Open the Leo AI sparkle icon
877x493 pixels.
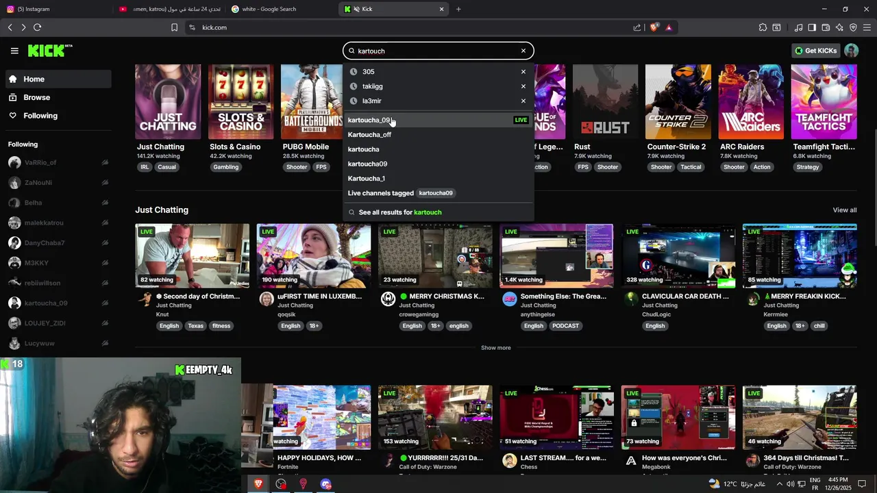click(839, 27)
